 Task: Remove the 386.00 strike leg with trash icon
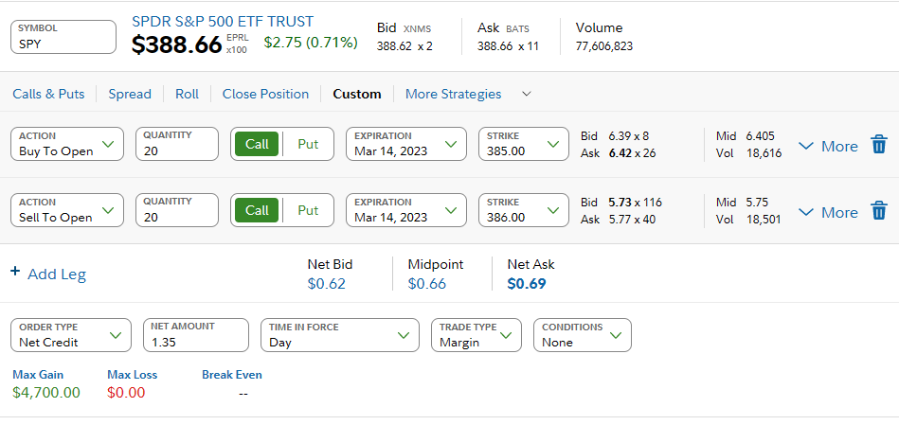pyautogui.click(x=879, y=211)
